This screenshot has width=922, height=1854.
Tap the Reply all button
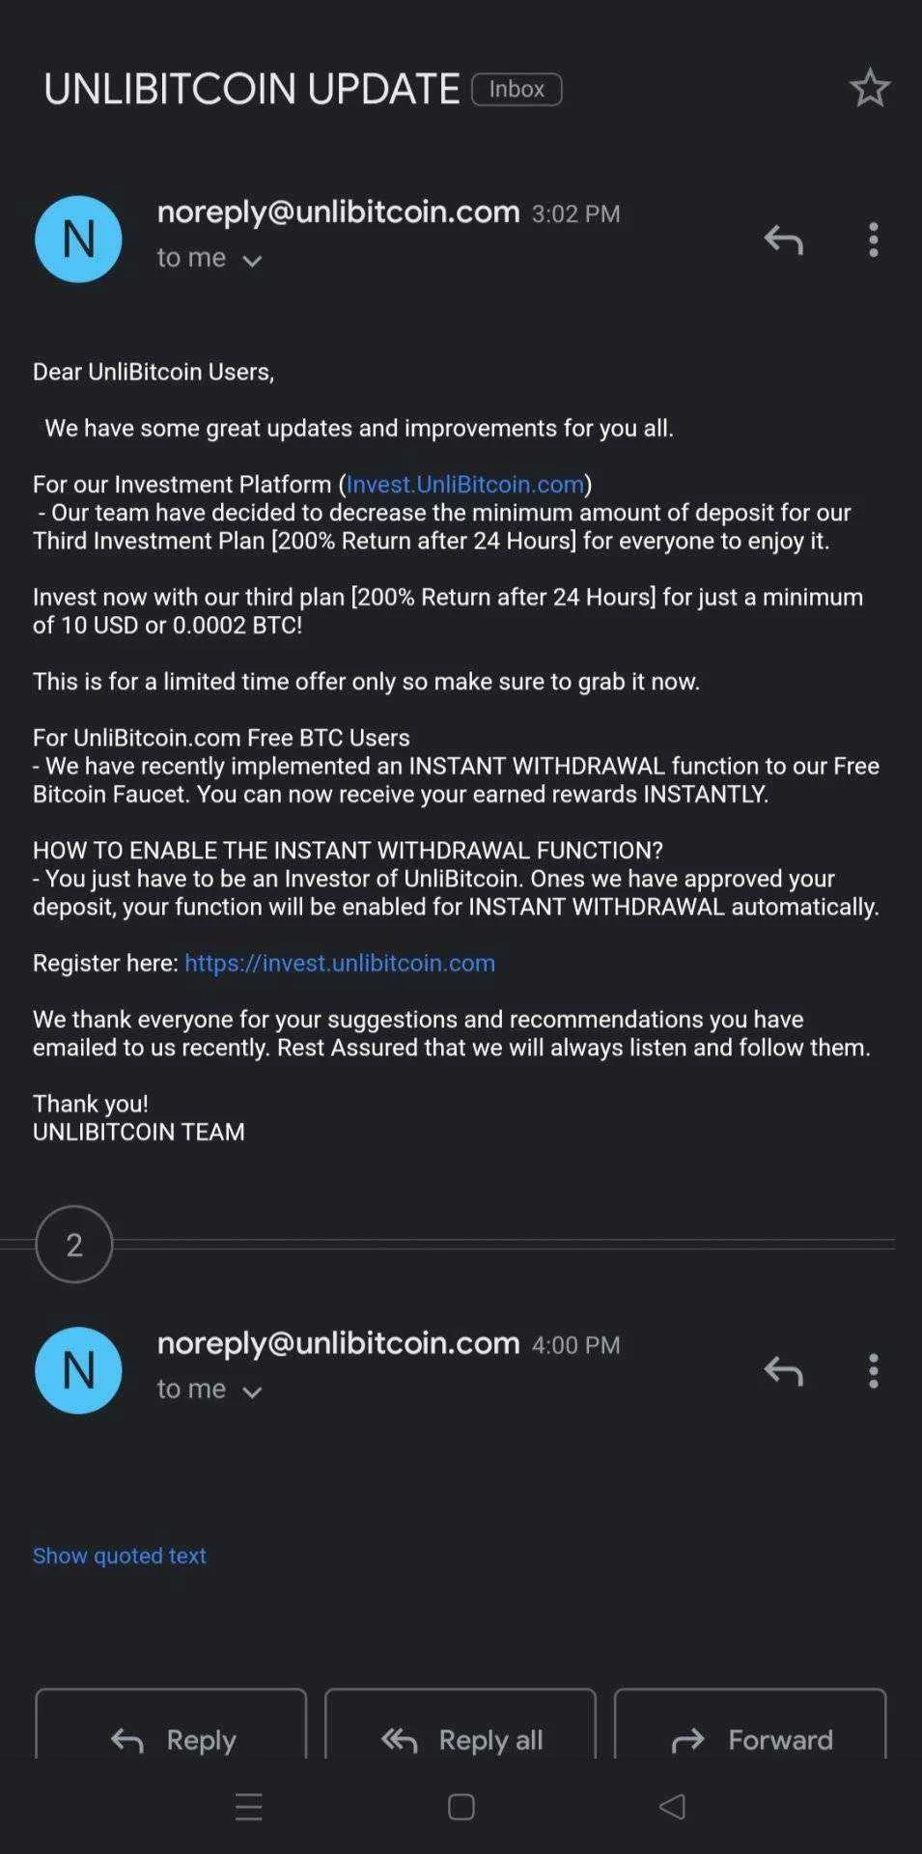click(461, 1730)
